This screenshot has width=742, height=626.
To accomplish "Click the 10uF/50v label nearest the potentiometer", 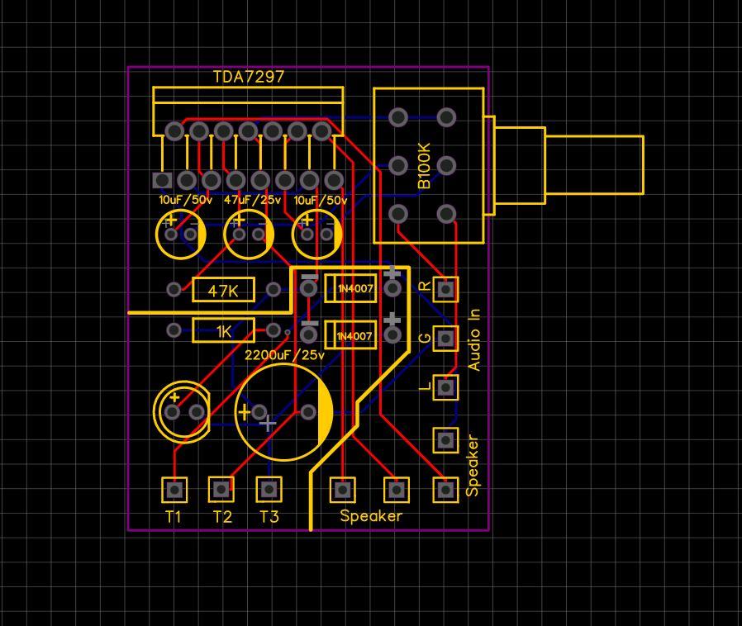I will pos(321,200).
